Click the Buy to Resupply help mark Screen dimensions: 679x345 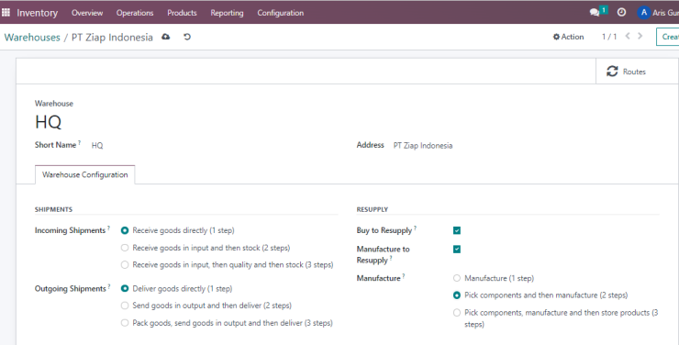pyautogui.click(x=415, y=228)
